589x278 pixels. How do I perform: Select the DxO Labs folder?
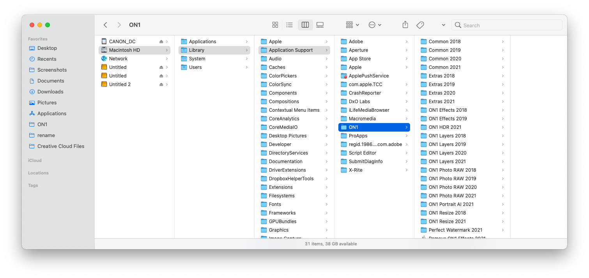click(359, 102)
